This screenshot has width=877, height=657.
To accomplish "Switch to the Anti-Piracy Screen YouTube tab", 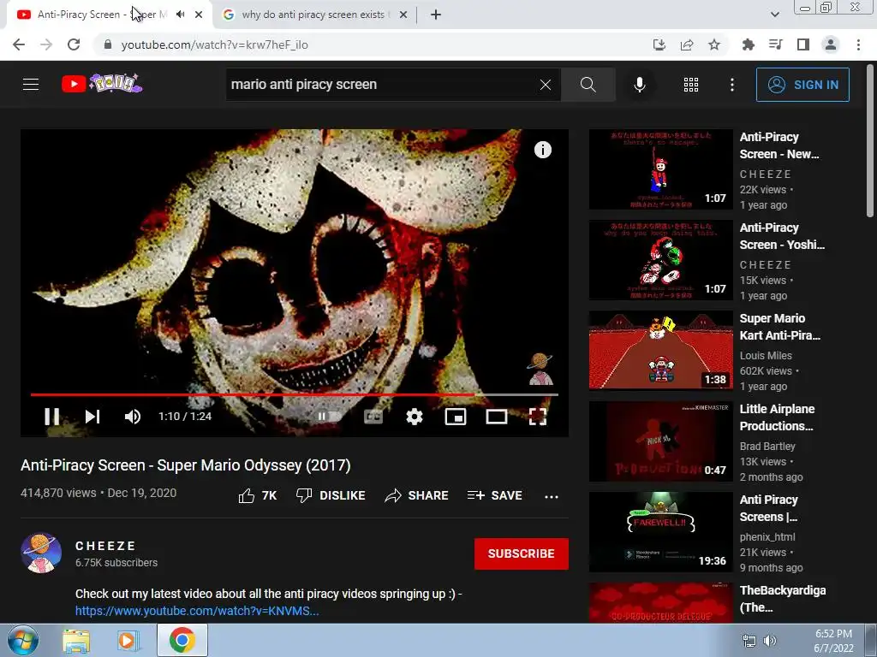I will click(x=102, y=15).
